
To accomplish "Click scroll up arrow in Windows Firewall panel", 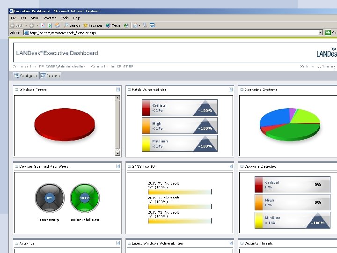I will pos(117,98).
